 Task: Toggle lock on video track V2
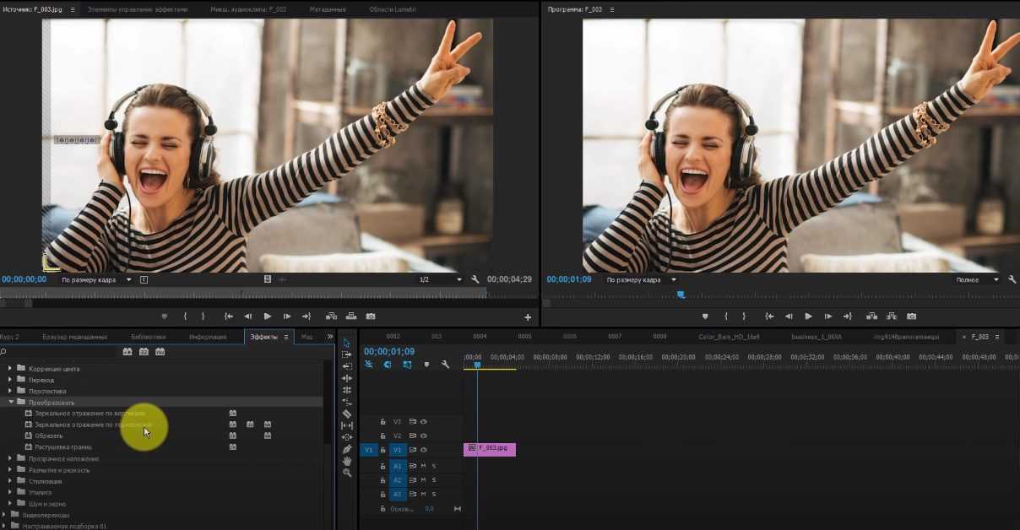[382, 435]
